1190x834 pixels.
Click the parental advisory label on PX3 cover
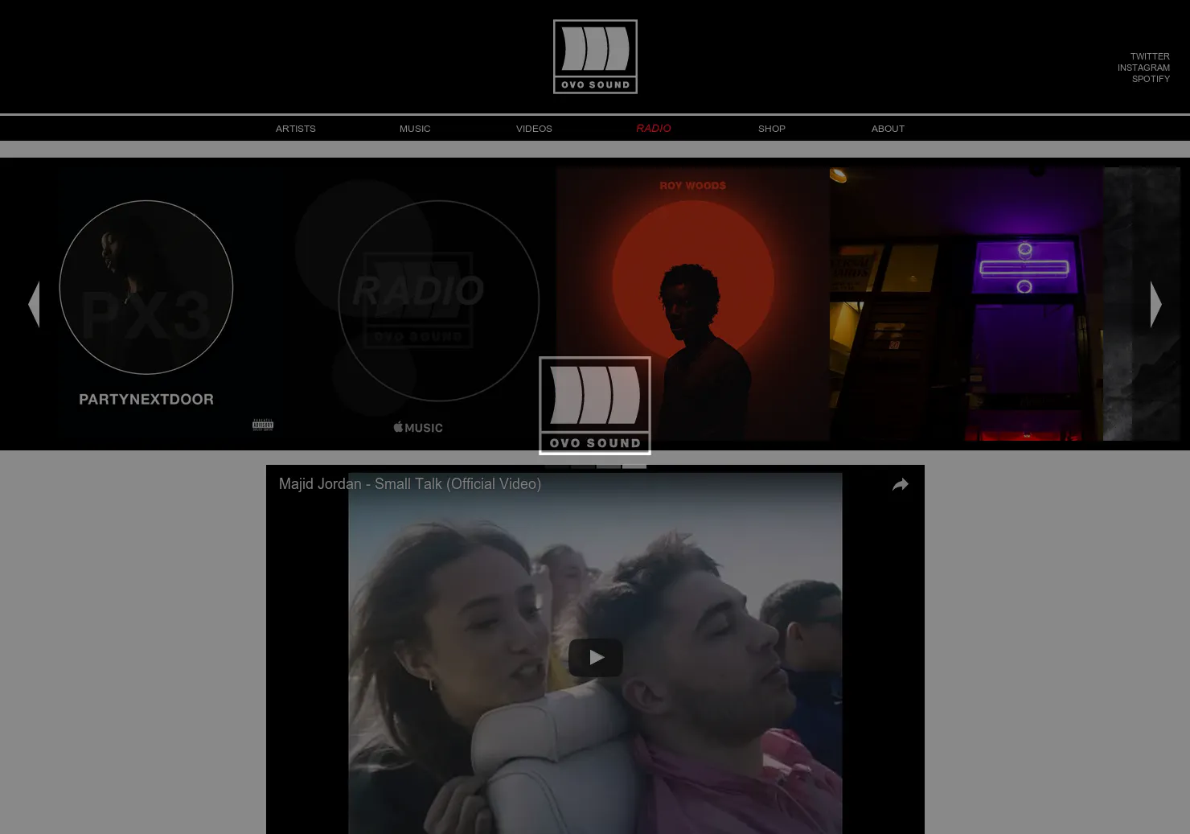pyautogui.click(x=263, y=425)
